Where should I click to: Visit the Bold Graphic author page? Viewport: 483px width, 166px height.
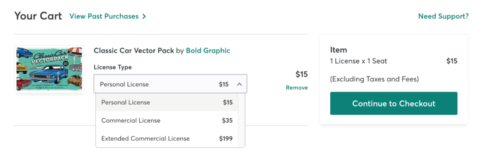point(208,51)
